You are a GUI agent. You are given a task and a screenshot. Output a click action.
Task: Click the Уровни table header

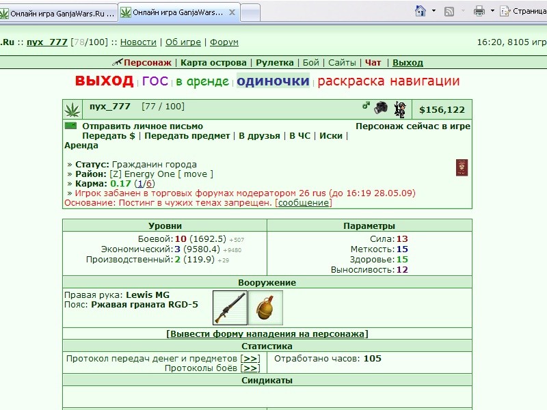(x=165, y=226)
